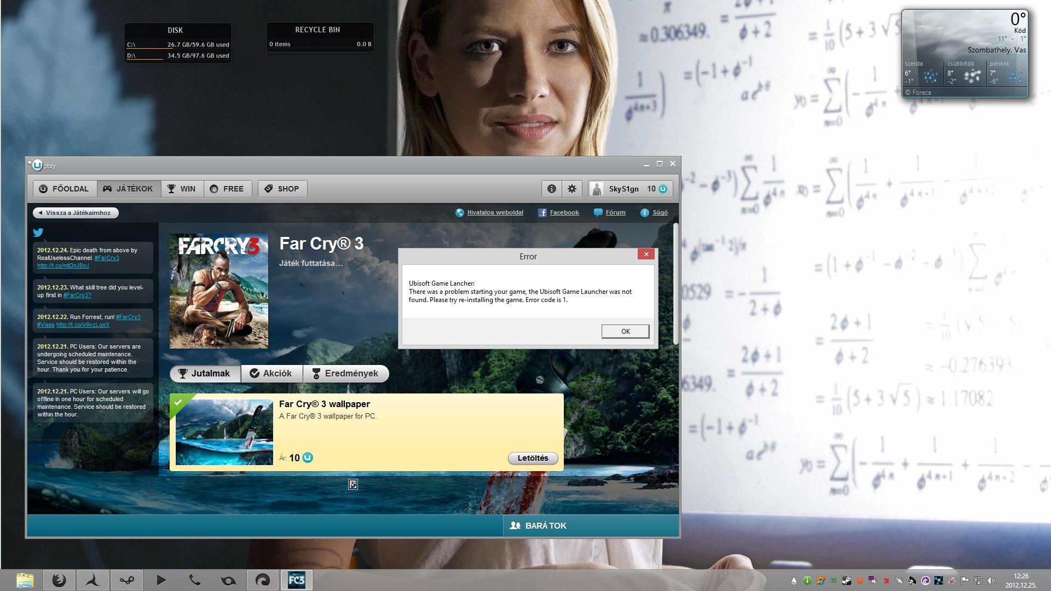Click the Letöltés download button
1051x591 pixels.
(x=533, y=458)
